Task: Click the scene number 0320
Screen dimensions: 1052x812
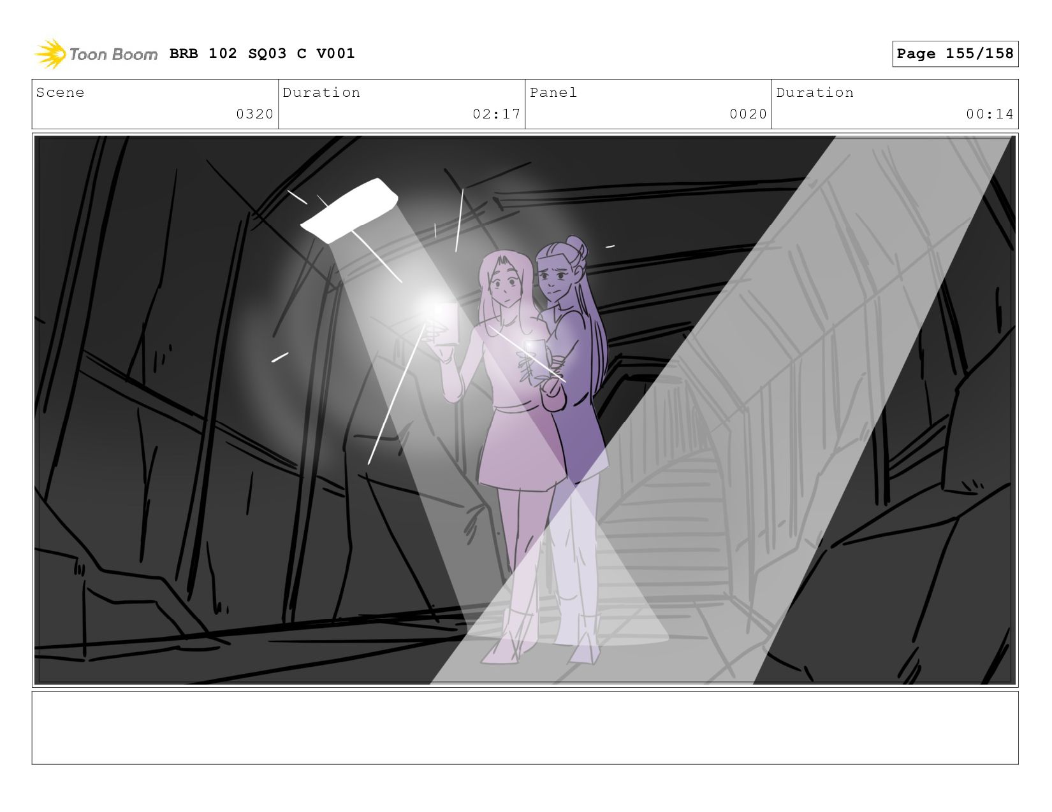Action: 254,114
